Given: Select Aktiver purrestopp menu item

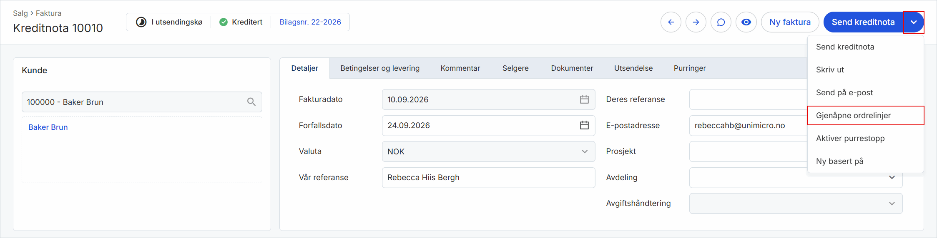Looking at the screenshot, I should [866, 139].
